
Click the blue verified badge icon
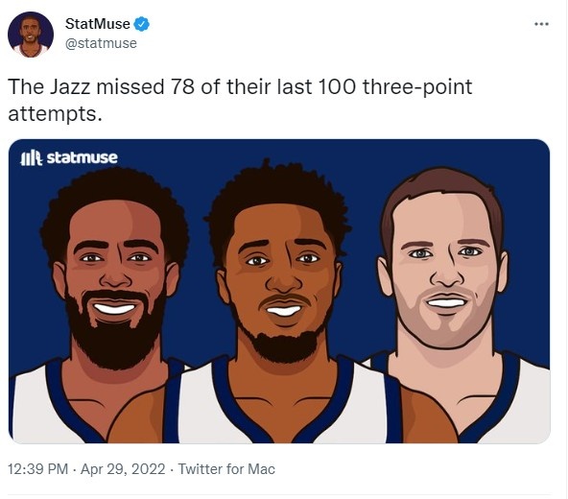[x=141, y=24]
